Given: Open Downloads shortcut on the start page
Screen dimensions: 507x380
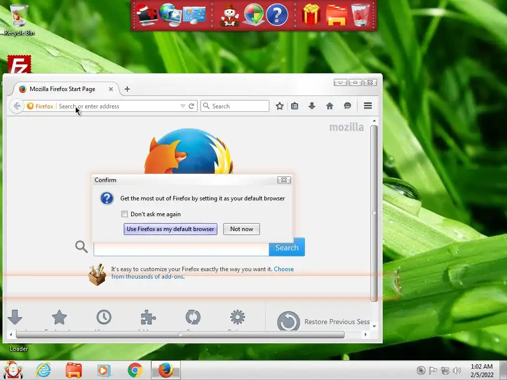Looking at the screenshot, I should click(15, 318).
